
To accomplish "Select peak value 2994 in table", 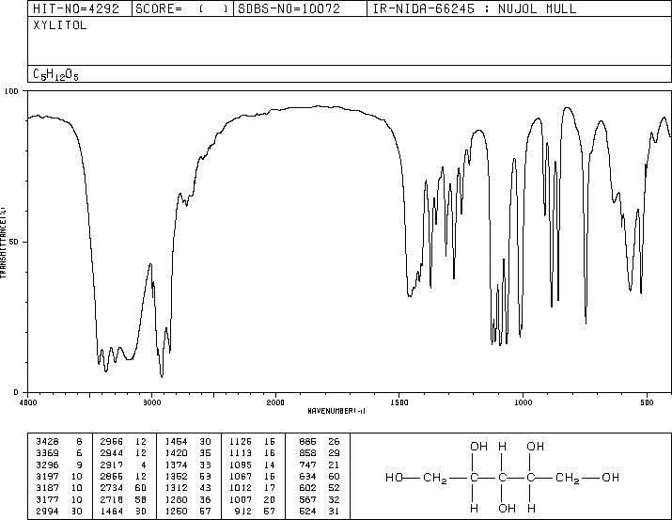I will (x=48, y=511).
